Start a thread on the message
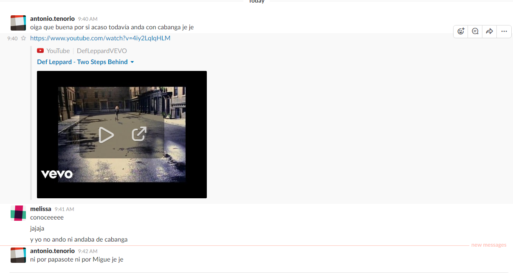This screenshot has width=513, height=273. (475, 31)
